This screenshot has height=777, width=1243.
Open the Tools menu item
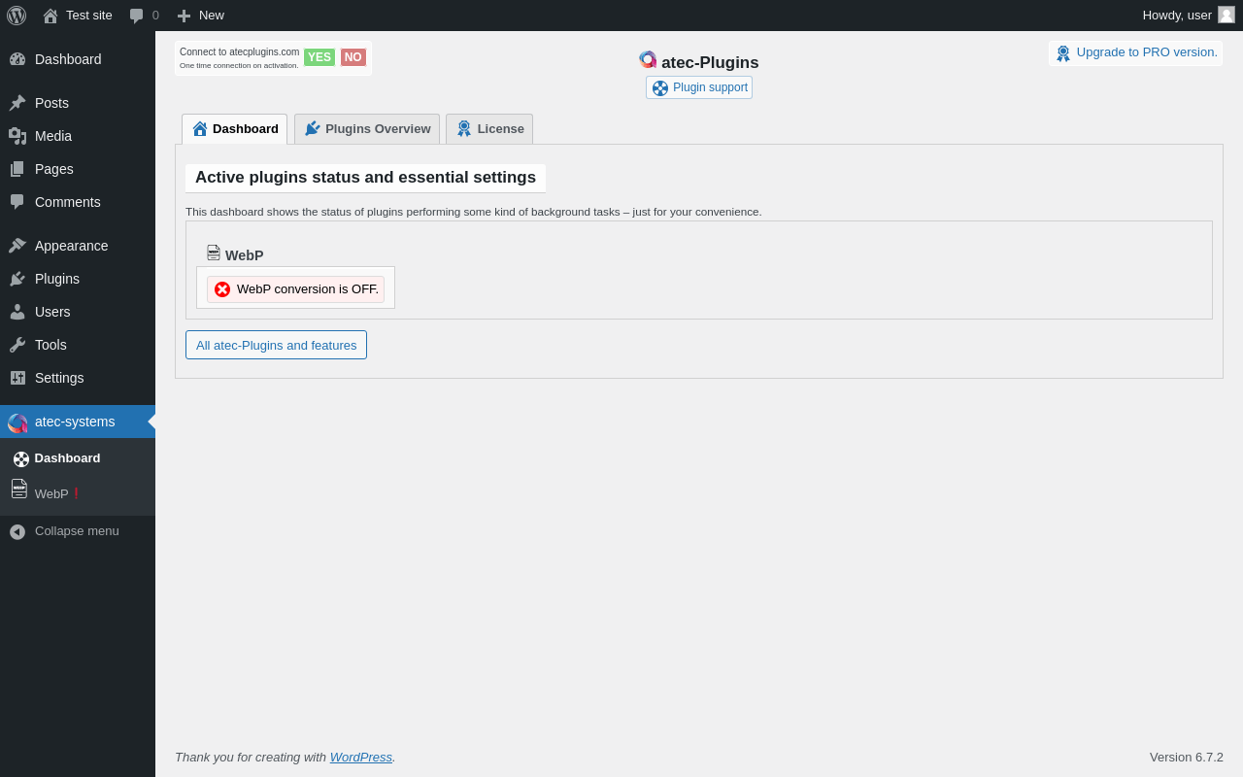pos(50,345)
